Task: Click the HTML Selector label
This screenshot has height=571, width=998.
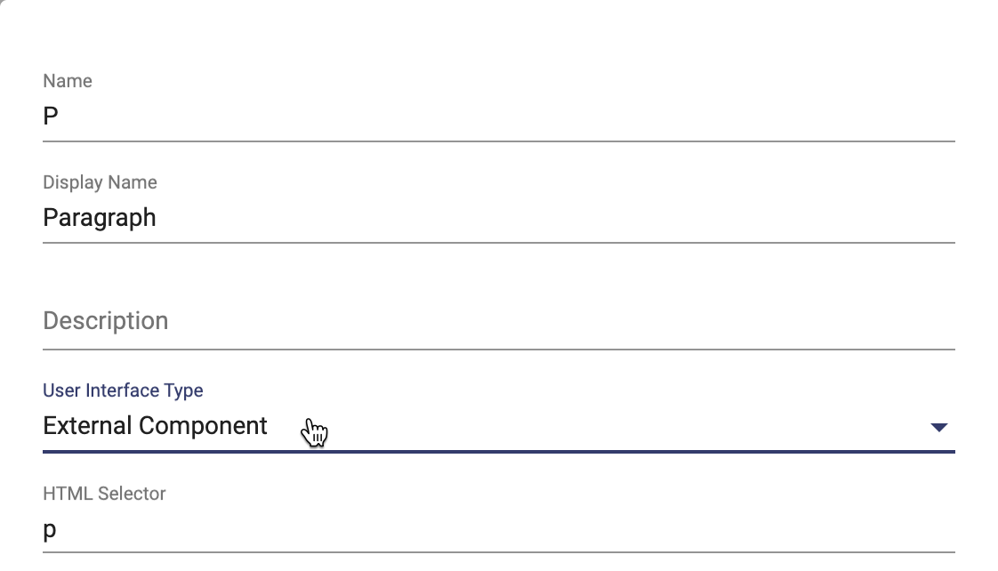Action: [x=104, y=494]
